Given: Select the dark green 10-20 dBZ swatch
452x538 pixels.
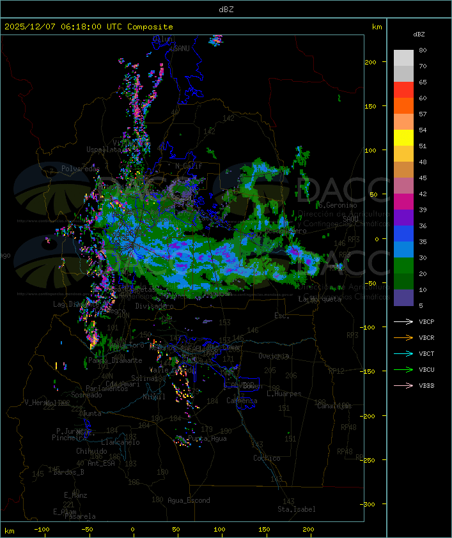Looking at the screenshot, I should 403,281.
